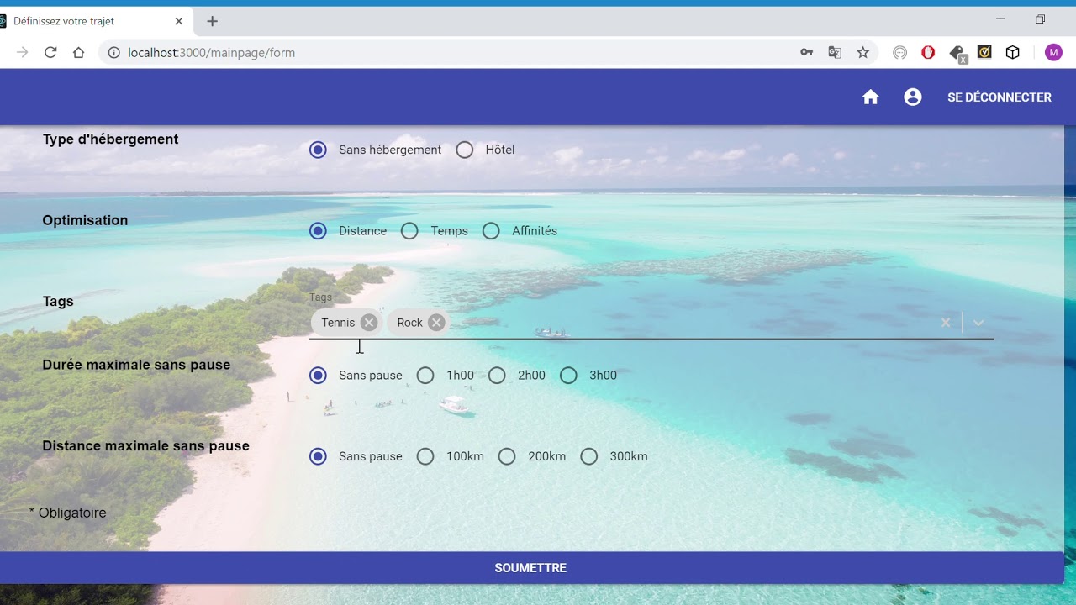Screen dimensions: 1076x605
Task: Open the yellow checkmark extension
Action: [984, 52]
